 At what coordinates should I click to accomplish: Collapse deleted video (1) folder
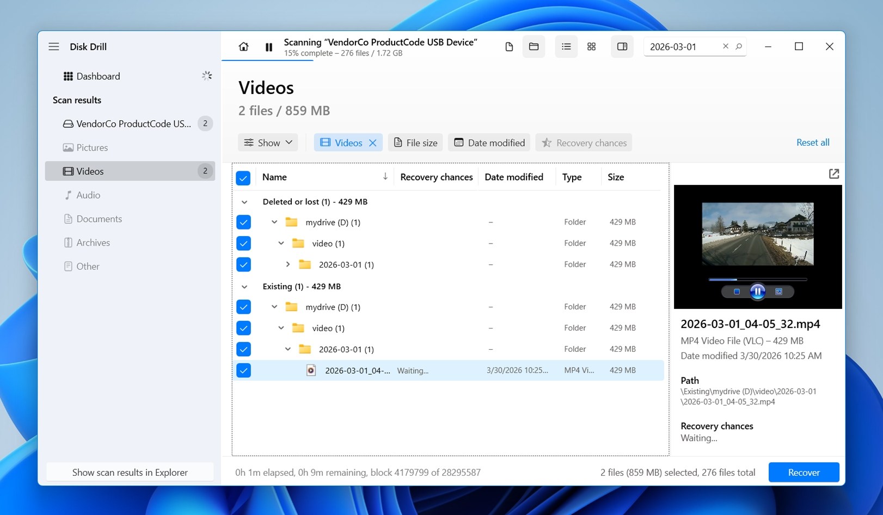281,243
